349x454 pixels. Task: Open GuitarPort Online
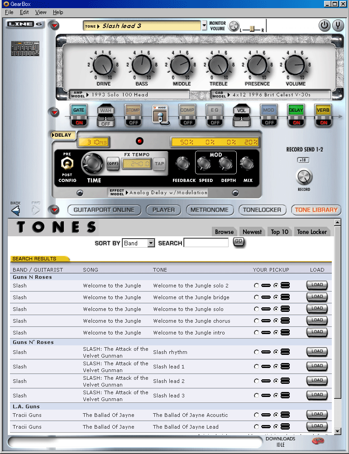pyautogui.click(x=104, y=210)
